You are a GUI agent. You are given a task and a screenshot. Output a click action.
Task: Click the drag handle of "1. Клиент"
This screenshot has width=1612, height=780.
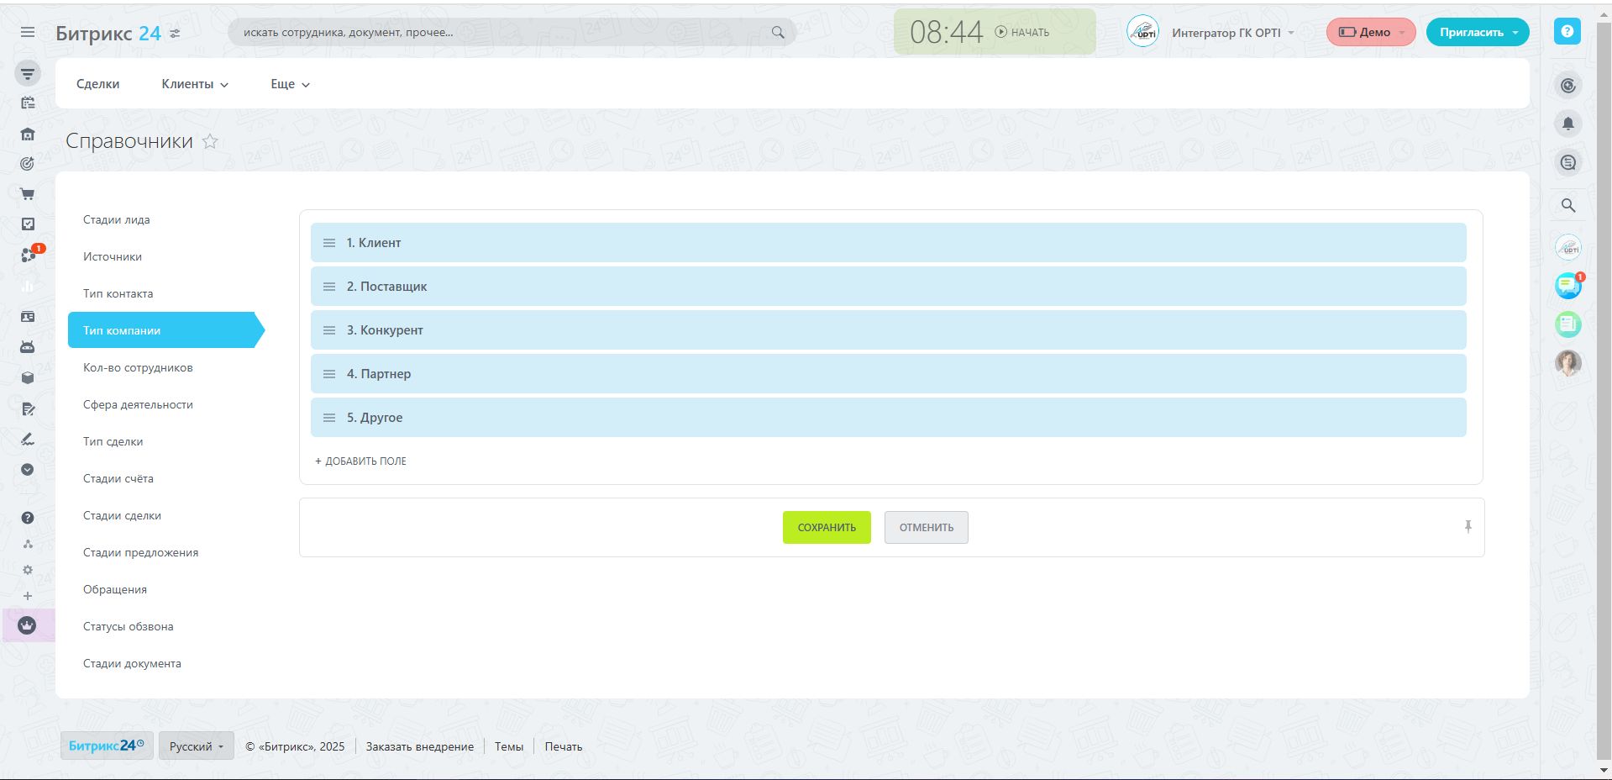click(329, 243)
